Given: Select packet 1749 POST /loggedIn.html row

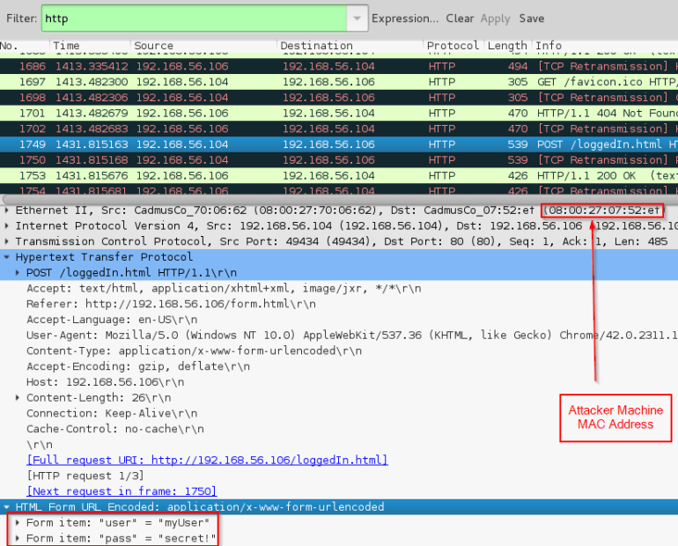Looking at the screenshot, I should click(339, 144).
